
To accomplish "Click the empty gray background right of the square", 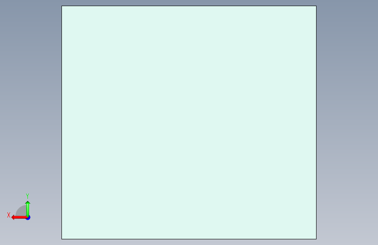I will 347,122.
